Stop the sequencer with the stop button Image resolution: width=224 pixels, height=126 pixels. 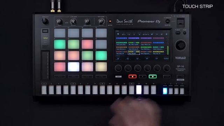[142, 77]
